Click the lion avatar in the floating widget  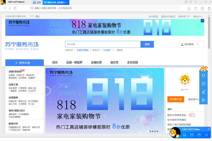click(x=175, y=133)
